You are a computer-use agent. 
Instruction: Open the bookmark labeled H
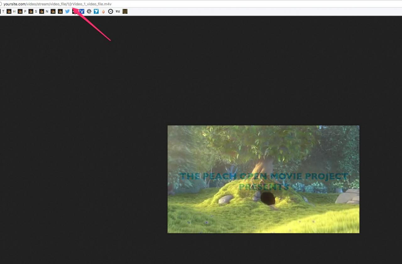click(x=11, y=11)
